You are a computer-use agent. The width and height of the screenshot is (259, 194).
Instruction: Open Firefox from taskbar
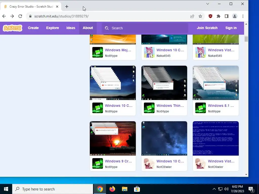pyautogui.click(x=112, y=189)
